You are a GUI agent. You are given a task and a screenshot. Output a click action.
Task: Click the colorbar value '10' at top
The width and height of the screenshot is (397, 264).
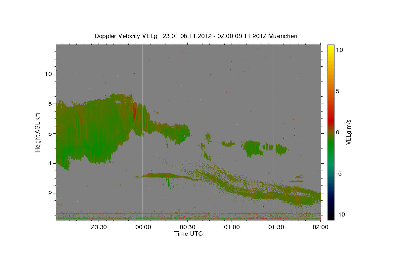339,50
